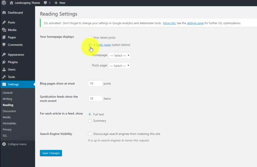Open the comments bubble in admin bar

point(45,3)
